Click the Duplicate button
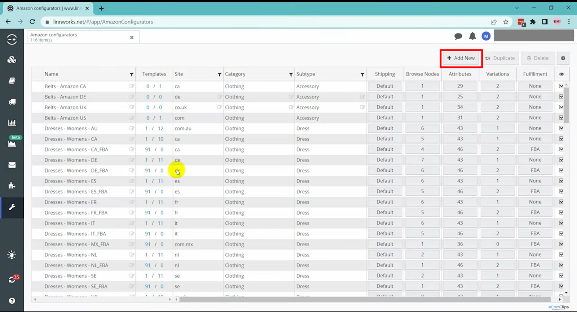Image resolution: width=577 pixels, height=312 pixels. point(500,58)
